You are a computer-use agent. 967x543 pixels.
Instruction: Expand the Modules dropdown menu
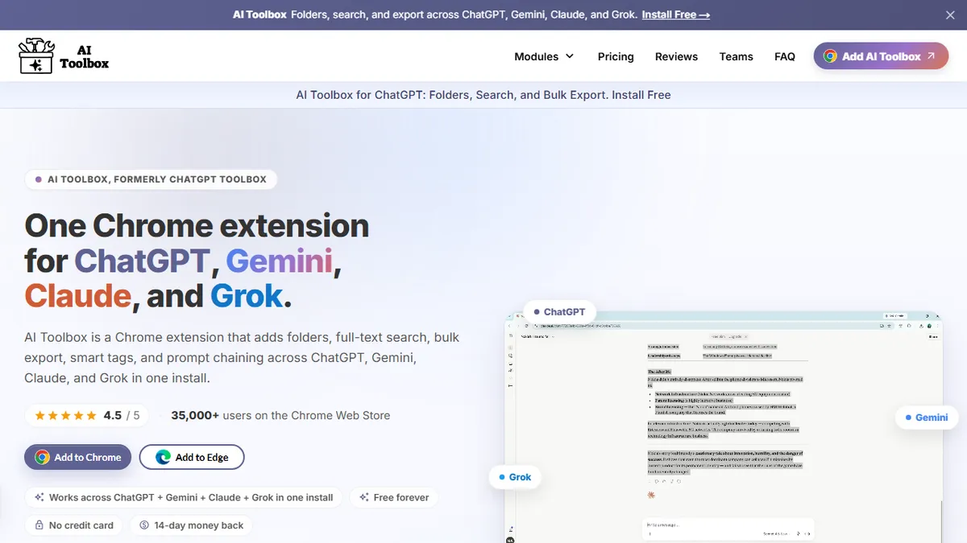coord(544,56)
